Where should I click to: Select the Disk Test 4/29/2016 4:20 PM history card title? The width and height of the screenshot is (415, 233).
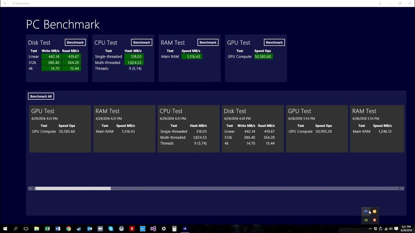235,111
